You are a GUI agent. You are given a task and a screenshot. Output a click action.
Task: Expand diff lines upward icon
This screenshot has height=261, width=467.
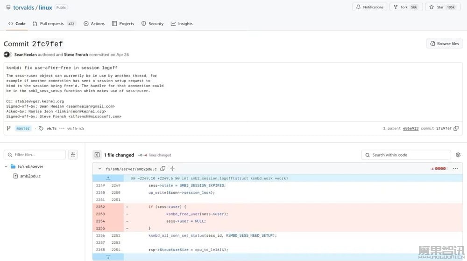[x=108, y=178]
